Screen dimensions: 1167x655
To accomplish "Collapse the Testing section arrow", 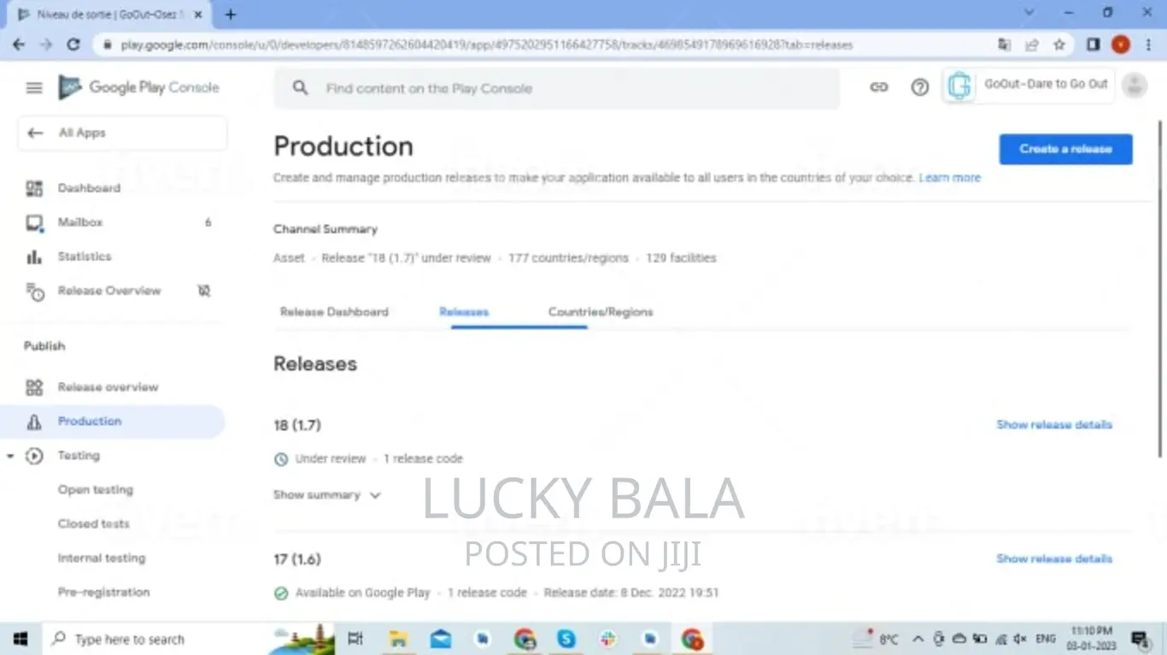I will point(10,456).
